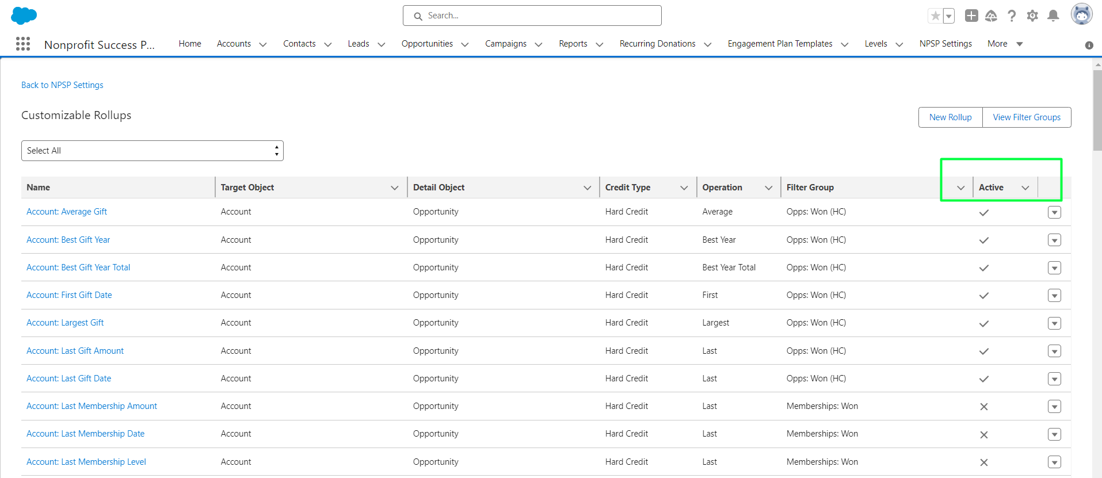Viewport: 1102px width, 478px height.
Task: Open the Leads tab
Action: click(359, 44)
